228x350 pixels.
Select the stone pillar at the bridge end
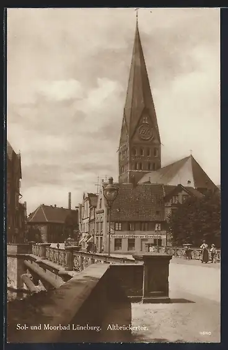click(x=156, y=279)
